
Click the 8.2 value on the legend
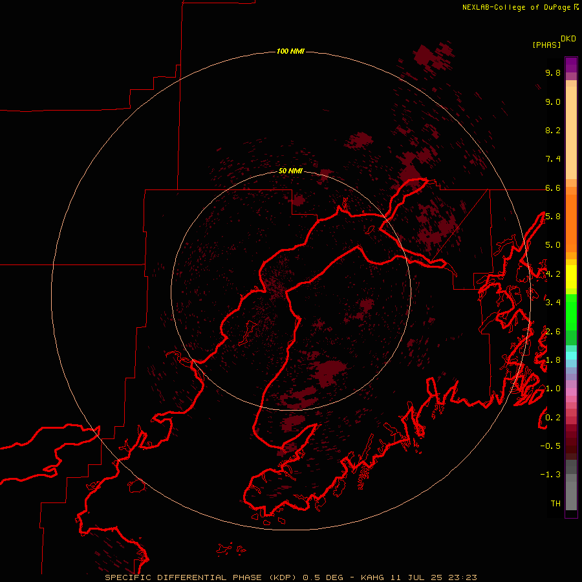click(553, 130)
